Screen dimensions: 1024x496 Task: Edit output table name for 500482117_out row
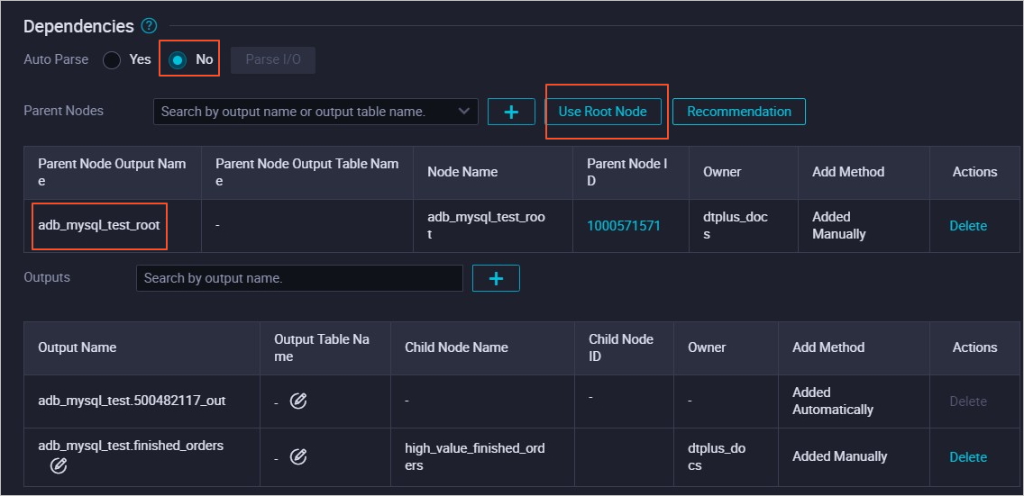pyautogui.click(x=298, y=401)
